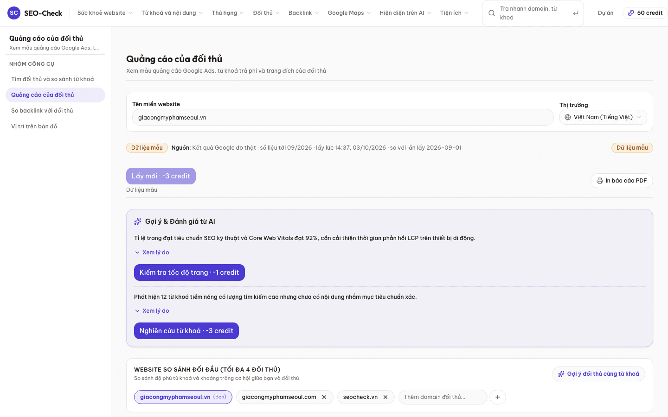This screenshot has width=668, height=417.
Task: Open Vị trí trên bản đồ tool
Action: pos(55,126)
